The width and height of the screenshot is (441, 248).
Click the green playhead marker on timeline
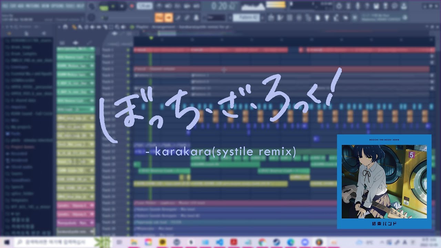tap(151, 38)
